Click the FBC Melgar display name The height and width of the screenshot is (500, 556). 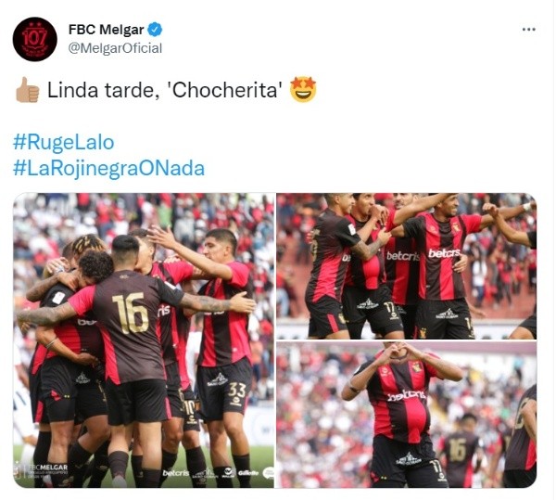tap(106, 30)
